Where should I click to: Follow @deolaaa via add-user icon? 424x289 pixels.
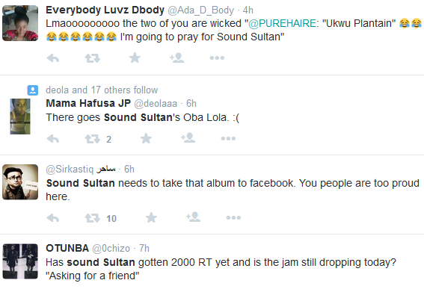pyautogui.click(x=188, y=137)
